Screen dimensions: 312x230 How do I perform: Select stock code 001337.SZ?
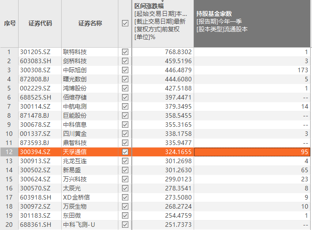click(x=35, y=134)
